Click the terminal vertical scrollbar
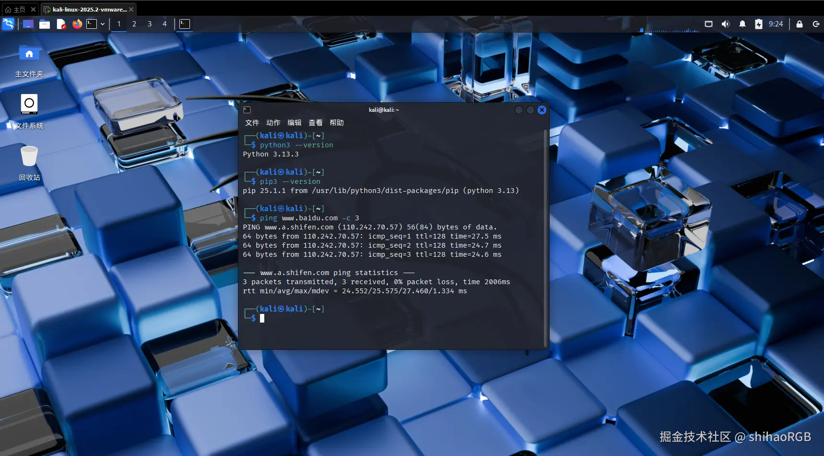824x456 pixels. point(546,238)
